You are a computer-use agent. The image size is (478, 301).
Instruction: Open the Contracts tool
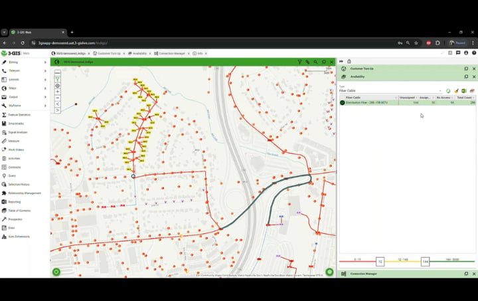pos(14,167)
